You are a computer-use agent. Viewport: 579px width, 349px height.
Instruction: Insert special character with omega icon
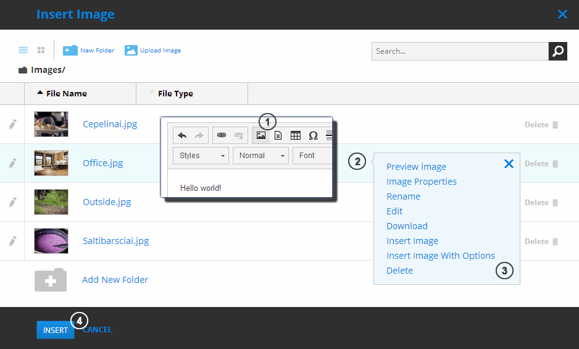(x=313, y=135)
